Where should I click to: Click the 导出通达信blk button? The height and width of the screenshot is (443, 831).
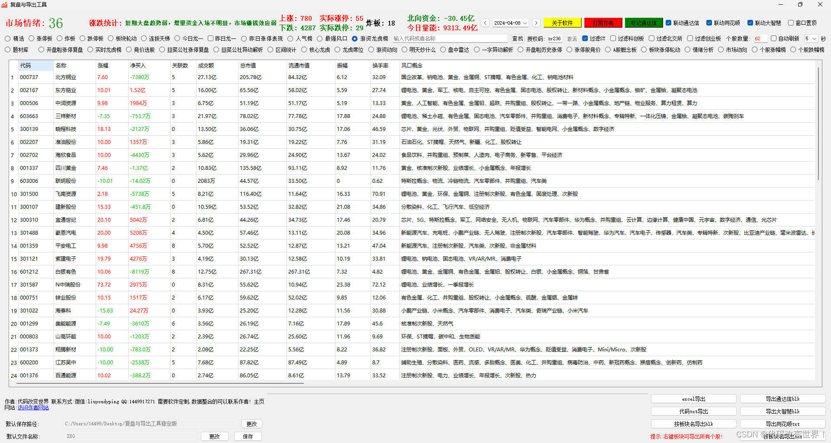(x=783, y=399)
